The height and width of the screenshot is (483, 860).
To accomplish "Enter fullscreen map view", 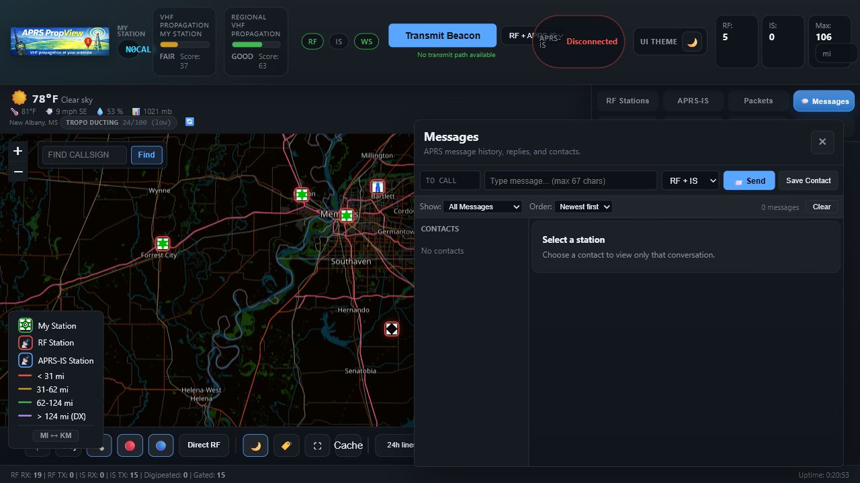I will pos(317,445).
